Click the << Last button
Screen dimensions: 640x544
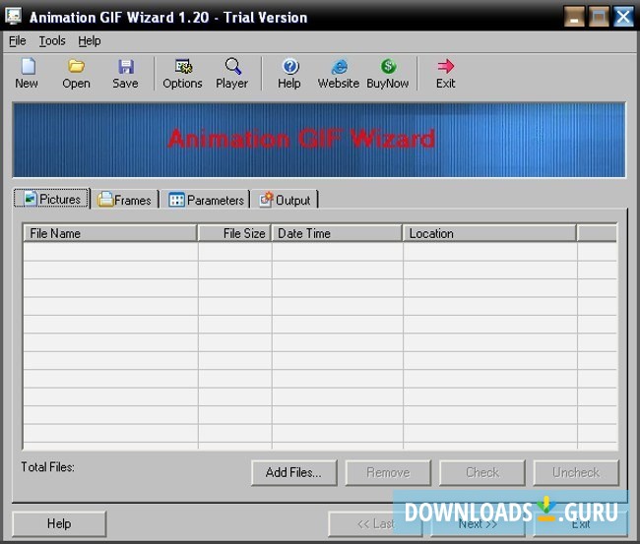coord(375,523)
